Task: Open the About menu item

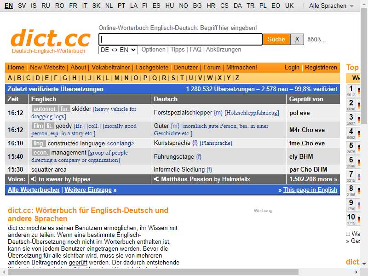Action: tap(78, 67)
